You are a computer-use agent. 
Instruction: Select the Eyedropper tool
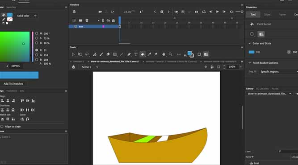click(149, 54)
